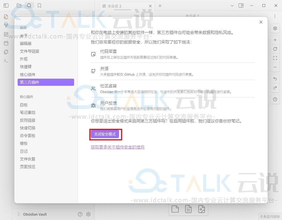Screen dimensions: 282x220
Task: Select 第三方插件 settings section
Action: pos(46,82)
